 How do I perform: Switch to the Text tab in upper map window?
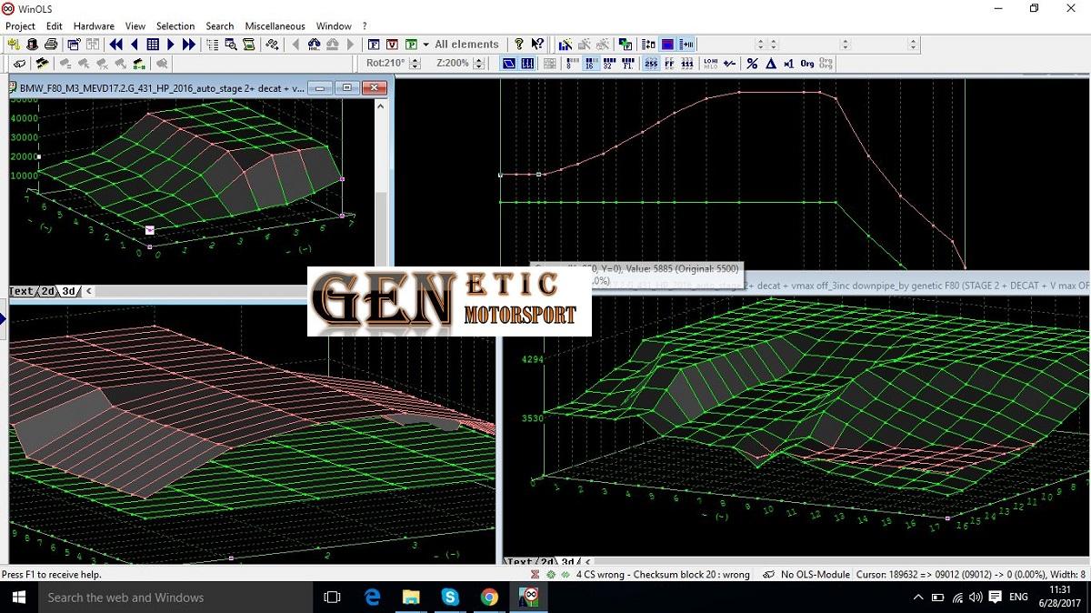pyautogui.click(x=21, y=291)
